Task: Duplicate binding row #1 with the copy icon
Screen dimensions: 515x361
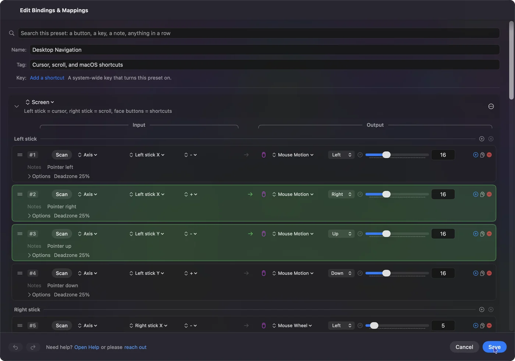Action: point(482,155)
